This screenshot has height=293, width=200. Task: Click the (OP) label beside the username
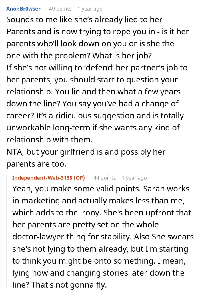(79, 178)
